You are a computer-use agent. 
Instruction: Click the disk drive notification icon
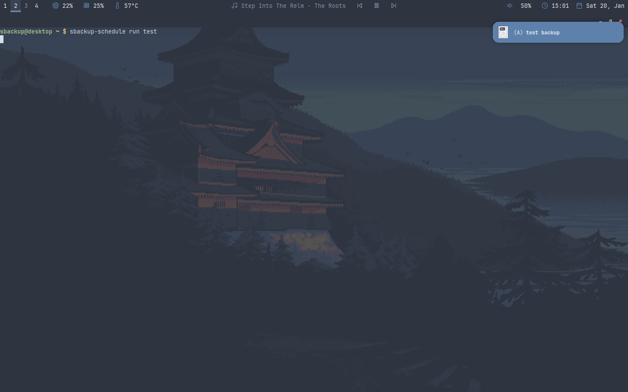click(x=503, y=32)
